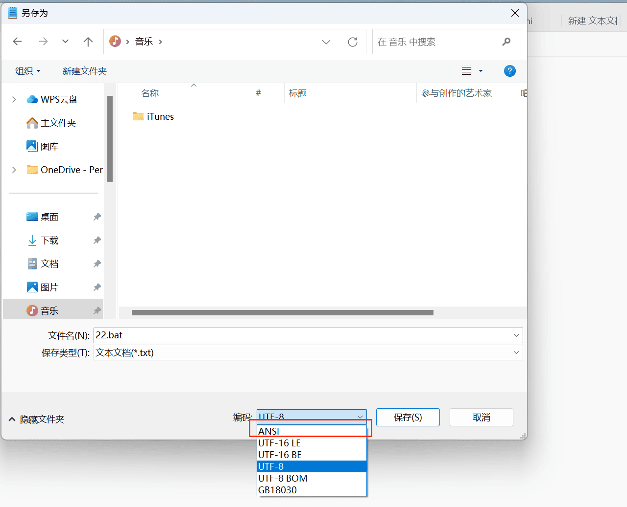Open recent locations chevron
Screen dimensions: 627x507
coord(65,42)
